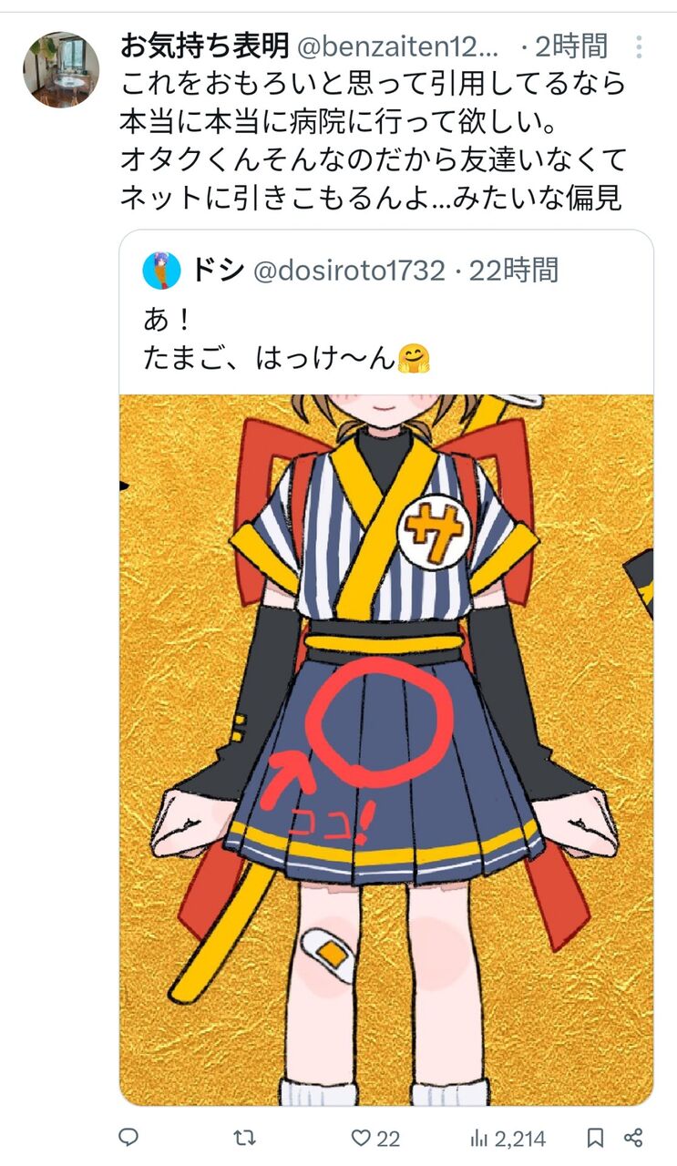The height and width of the screenshot is (1166, 677).
Task: Open the share icon for this tweet
Action: (634, 1138)
